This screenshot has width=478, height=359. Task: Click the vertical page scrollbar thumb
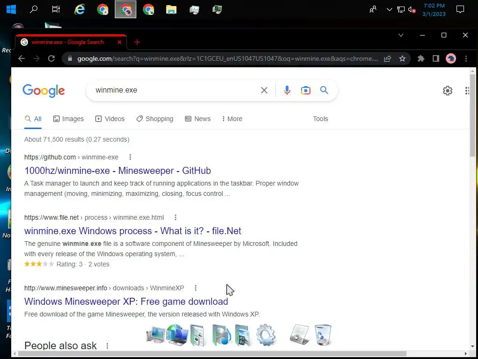click(473, 115)
